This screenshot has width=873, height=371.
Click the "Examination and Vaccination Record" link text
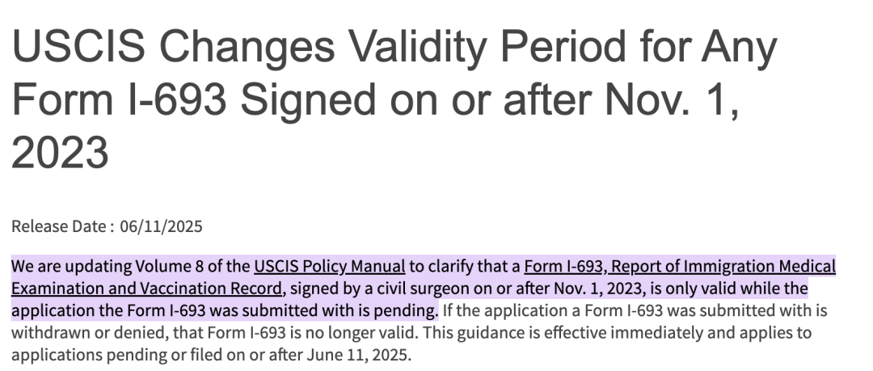146,289
